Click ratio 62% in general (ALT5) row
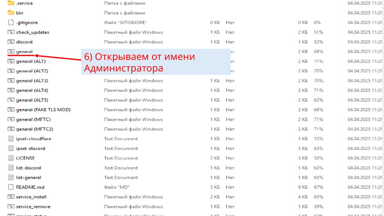This screenshot has width=384, height=216. point(318,100)
